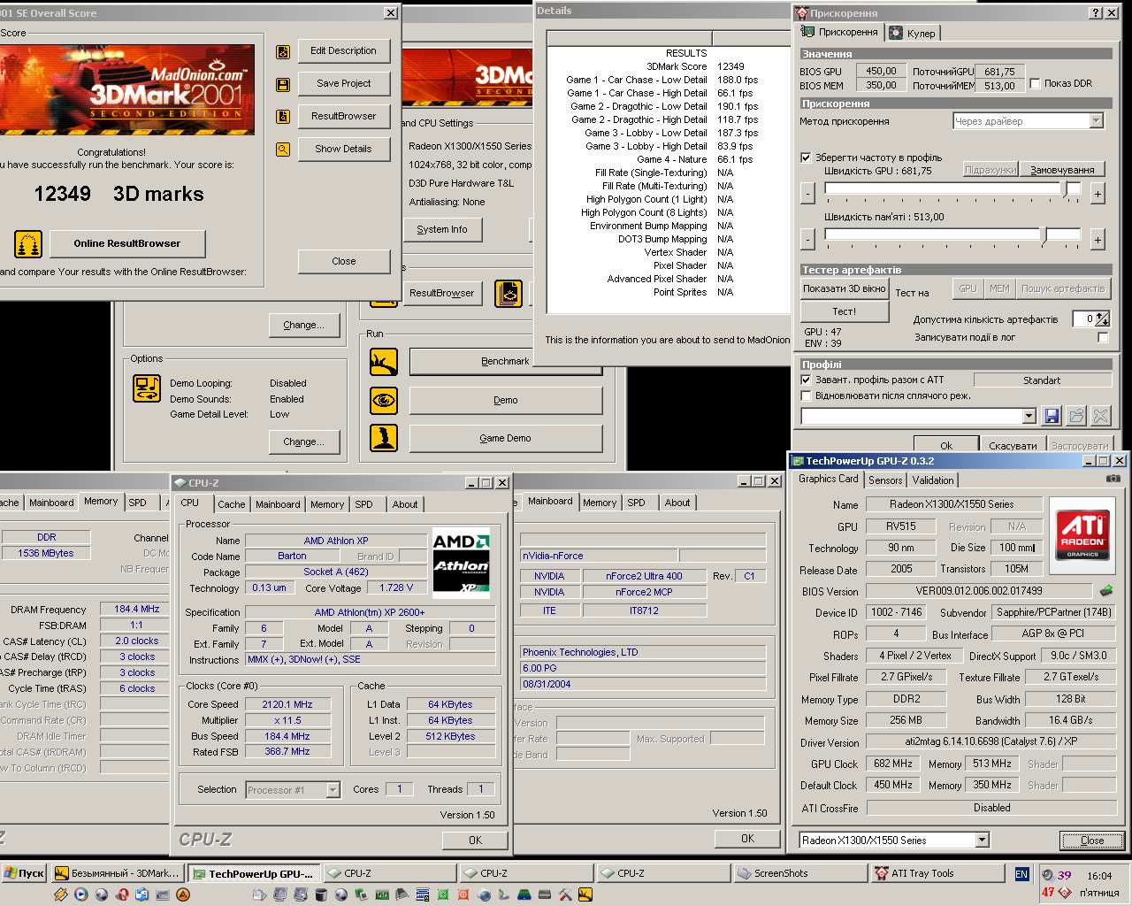
Task: Click the yellow Benchmark run icon
Action: pos(384,362)
